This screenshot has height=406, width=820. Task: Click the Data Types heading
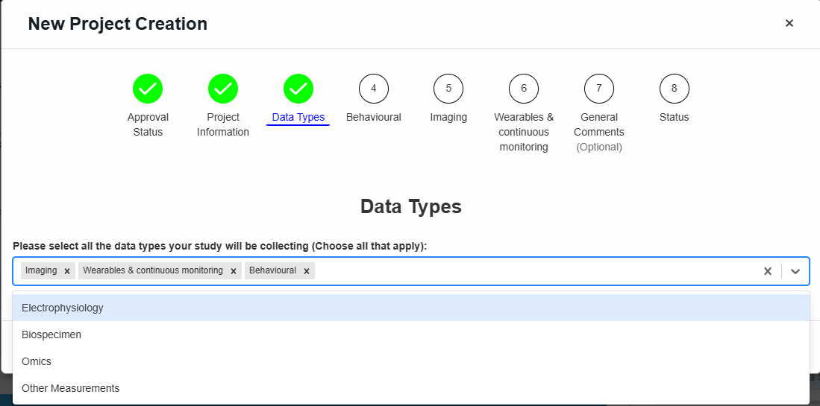point(410,206)
